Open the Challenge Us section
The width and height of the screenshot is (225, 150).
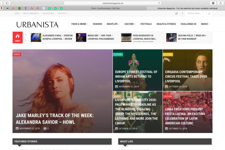click(x=189, y=24)
